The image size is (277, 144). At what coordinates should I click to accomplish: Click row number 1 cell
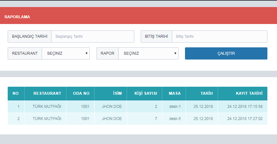coord(16,107)
